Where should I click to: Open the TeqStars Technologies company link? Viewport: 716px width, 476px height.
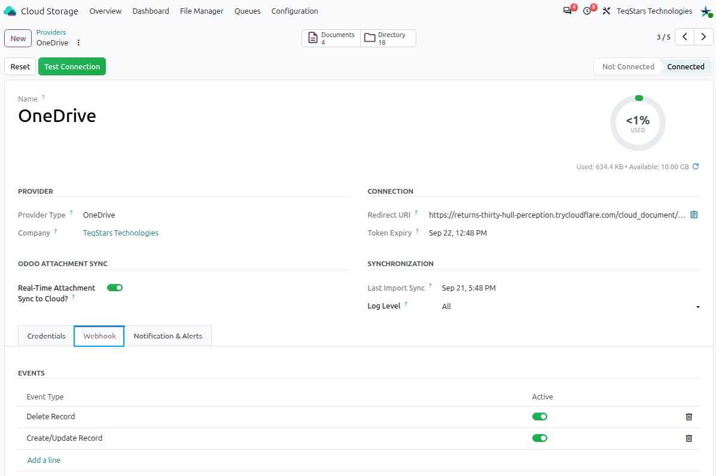pyautogui.click(x=121, y=233)
